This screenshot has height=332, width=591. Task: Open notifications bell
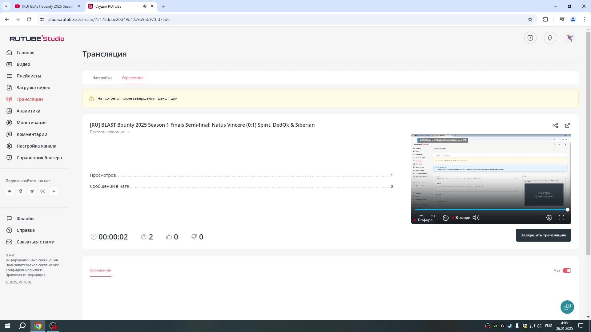[x=550, y=38]
